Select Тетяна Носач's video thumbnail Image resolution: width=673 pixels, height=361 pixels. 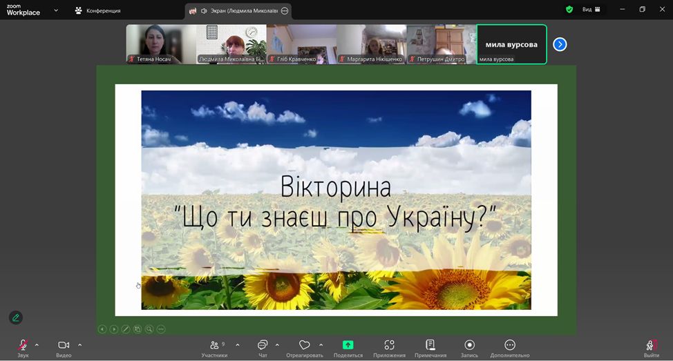click(x=160, y=44)
